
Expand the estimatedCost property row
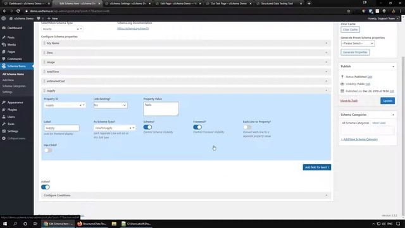[x=186, y=81]
